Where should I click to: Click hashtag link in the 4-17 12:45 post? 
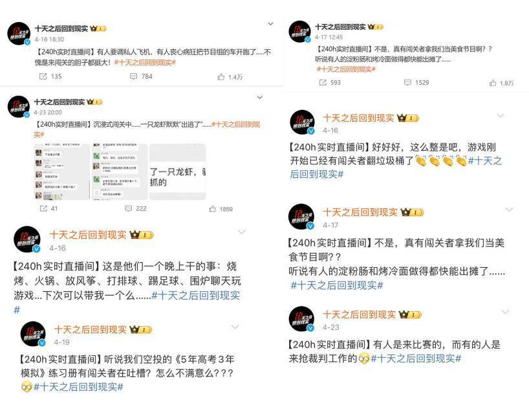pos(347,69)
